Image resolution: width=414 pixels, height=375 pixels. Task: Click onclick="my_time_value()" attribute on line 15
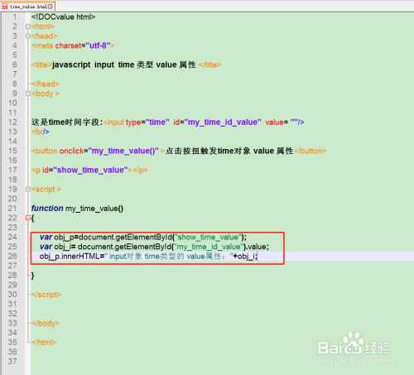pos(109,151)
